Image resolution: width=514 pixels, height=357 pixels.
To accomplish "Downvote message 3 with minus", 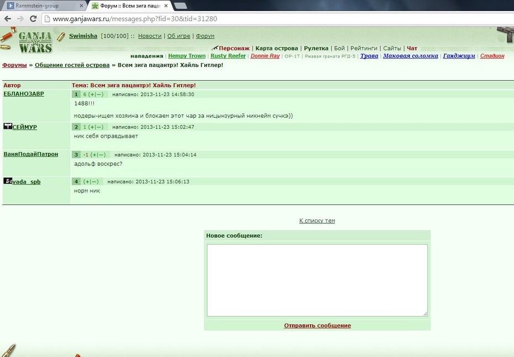I will [101, 155].
